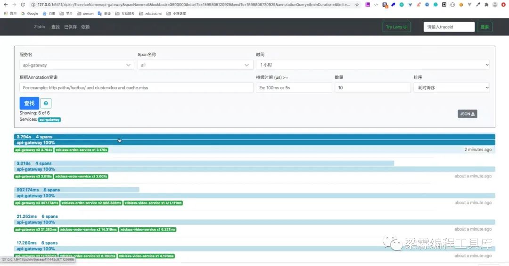Viewport: 509px width, 266px height.
Task: Focus the 请输入traceid input field
Action: (449, 27)
